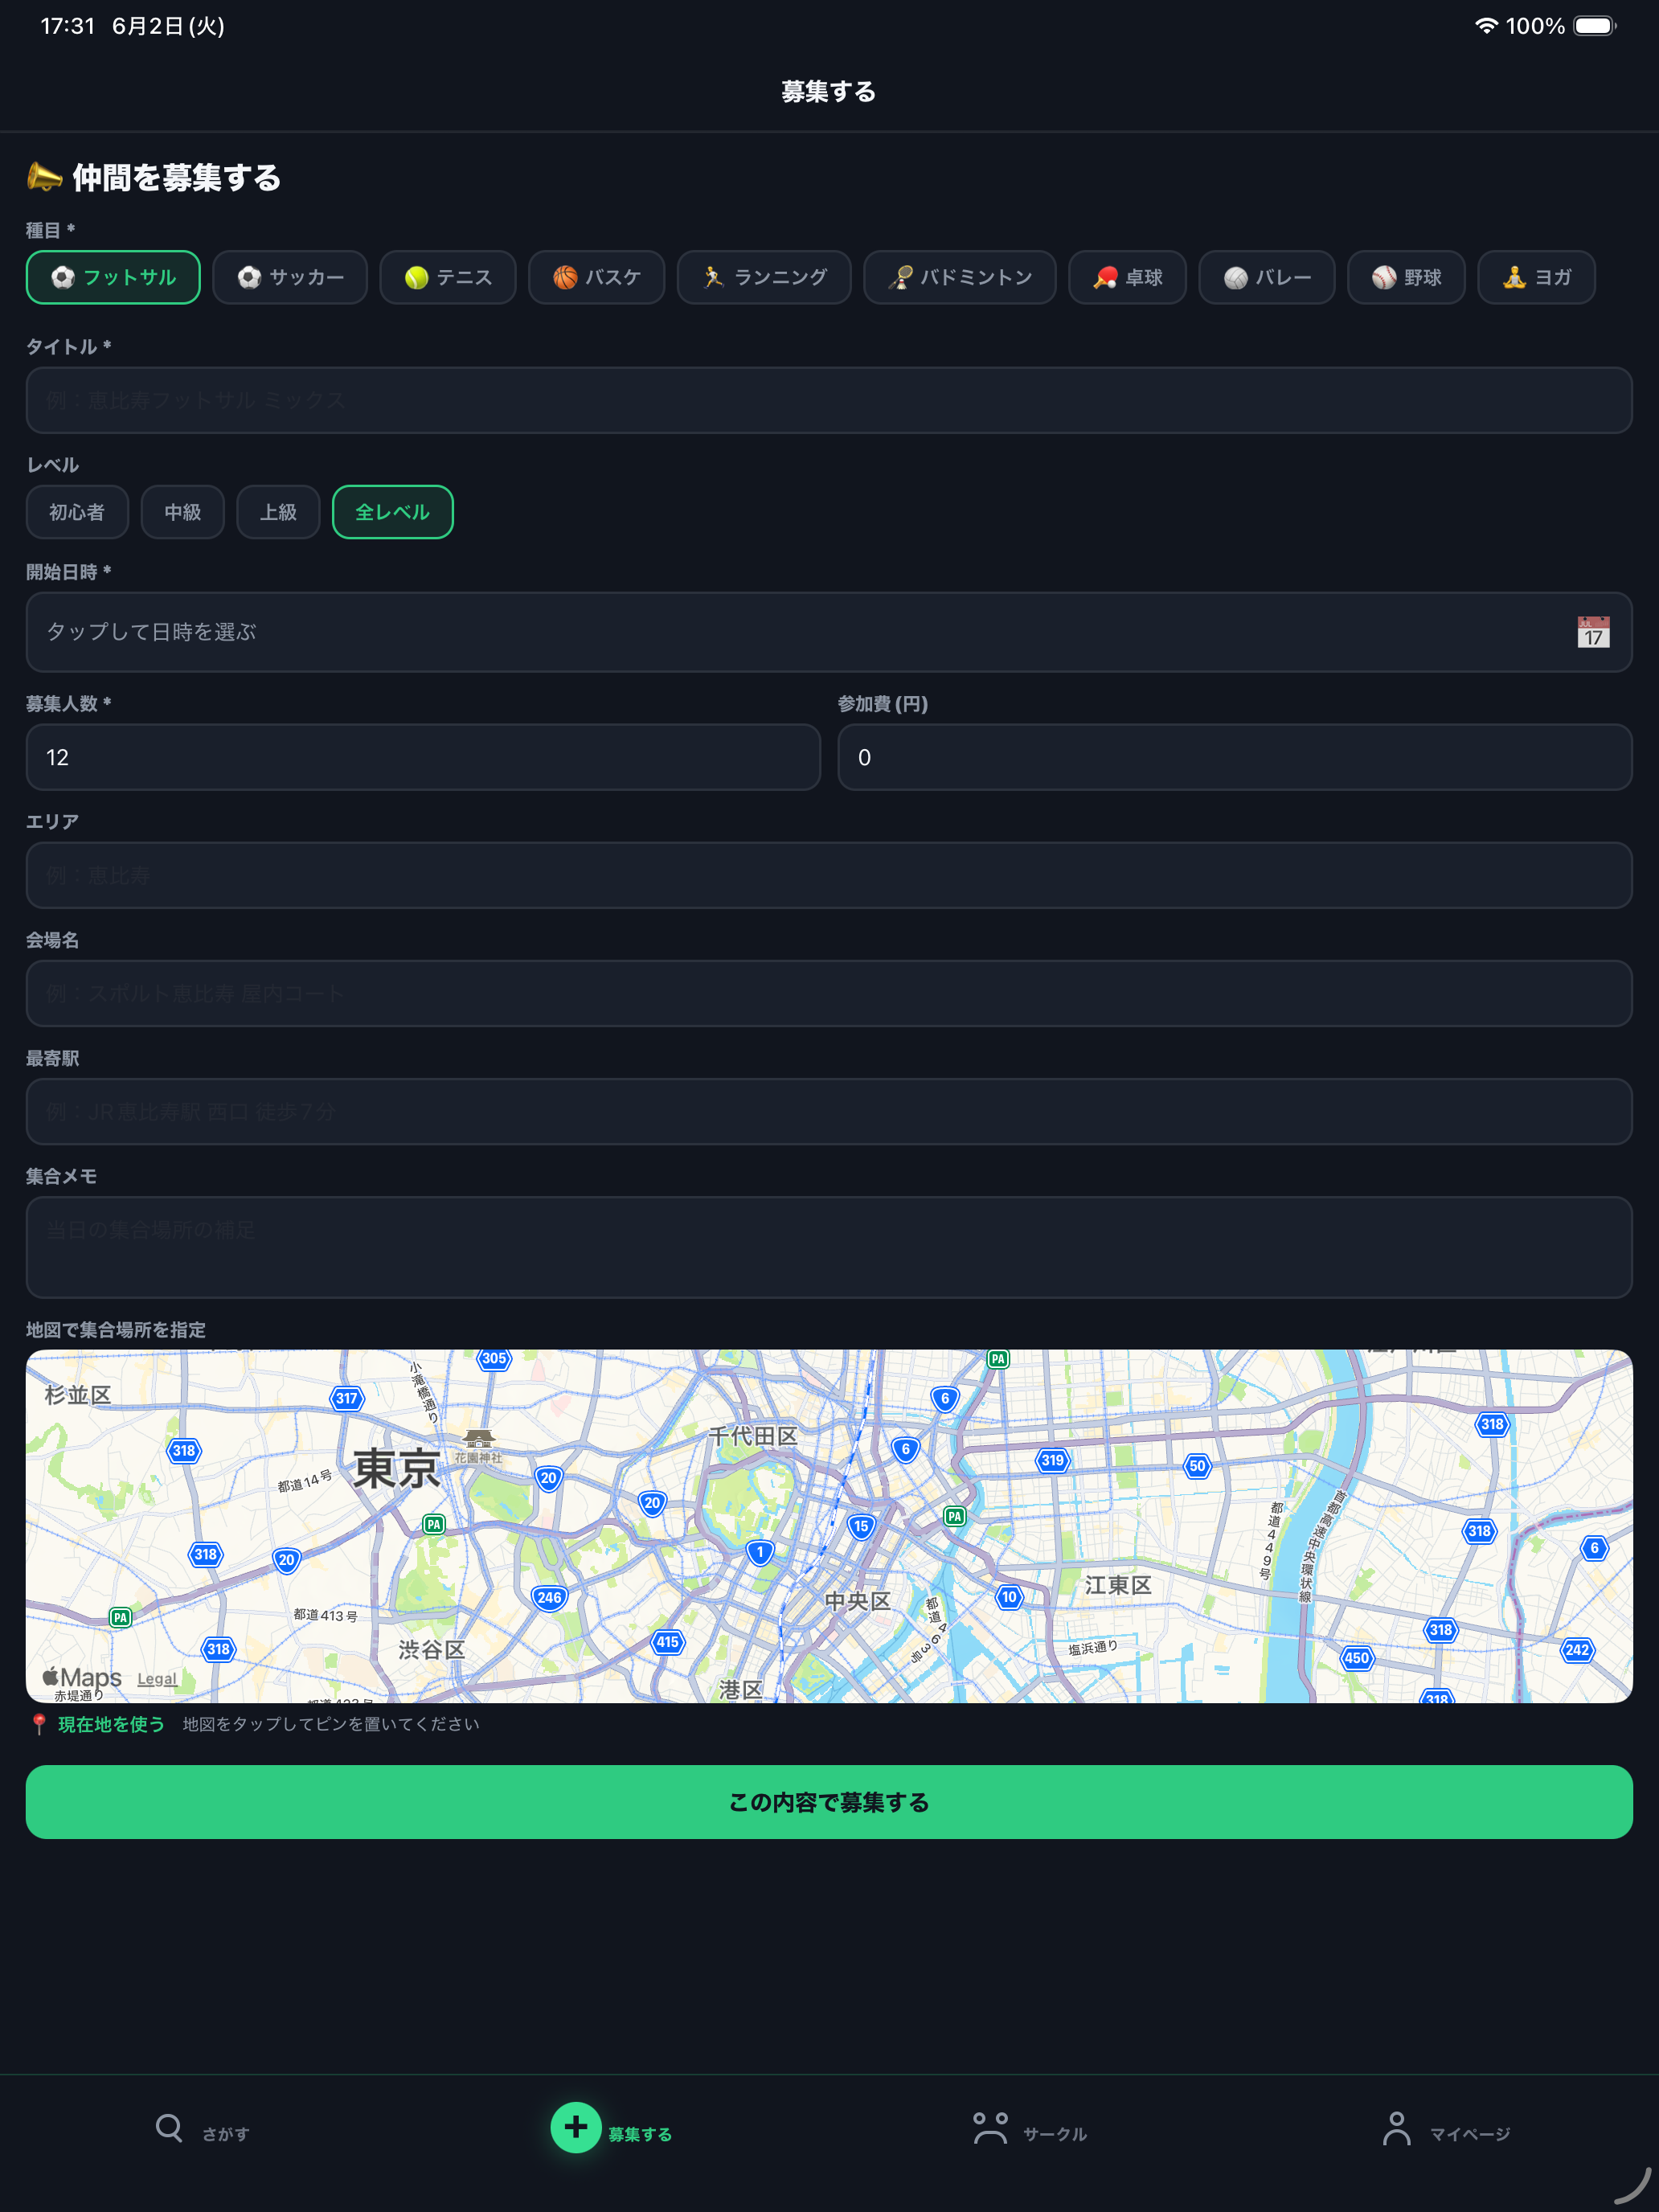1659x2212 pixels.
Task: Tap the 17:31 clock in status bar
Action: 67,26
